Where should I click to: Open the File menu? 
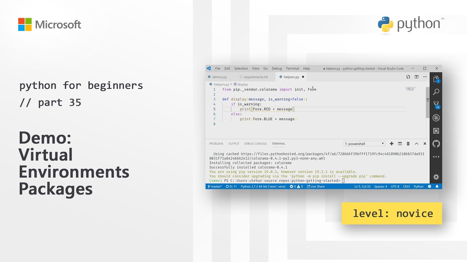(x=217, y=68)
